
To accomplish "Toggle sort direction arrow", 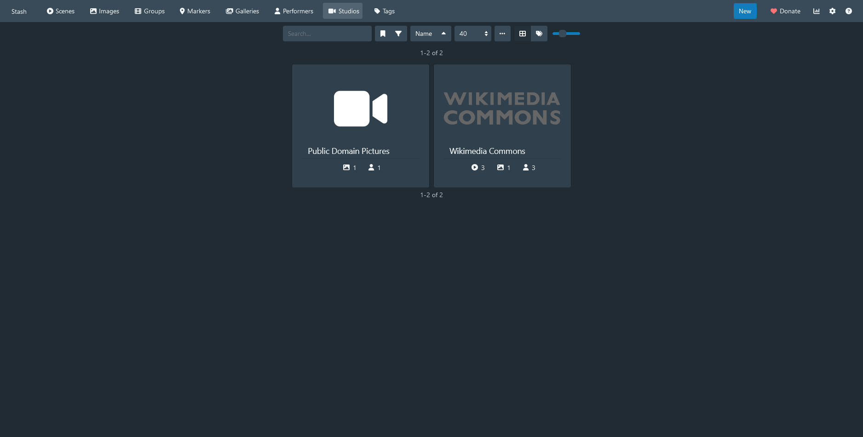I will pyautogui.click(x=443, y=34).
